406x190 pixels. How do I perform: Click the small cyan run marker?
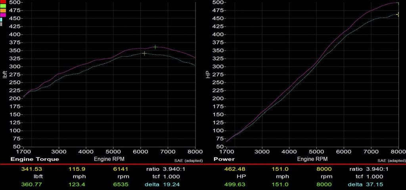[1, 19]
